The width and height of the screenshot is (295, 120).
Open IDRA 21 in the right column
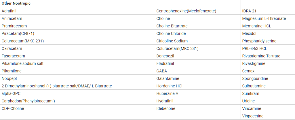pos(249,11)
